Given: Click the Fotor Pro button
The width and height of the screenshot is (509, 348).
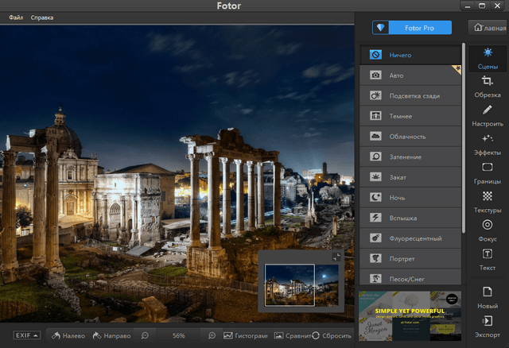Looking at the screenshot, I should coord(412,28).
